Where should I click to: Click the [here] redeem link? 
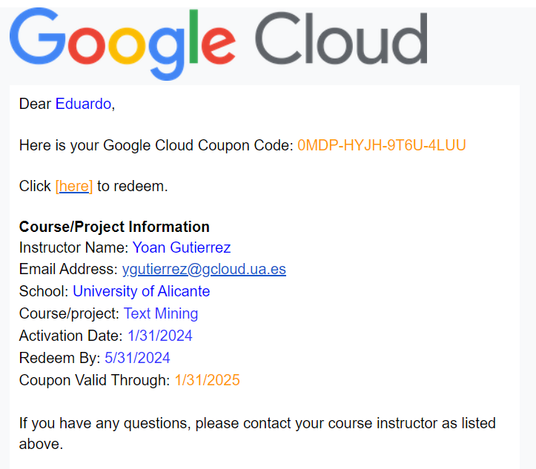[x=74, y=186]
